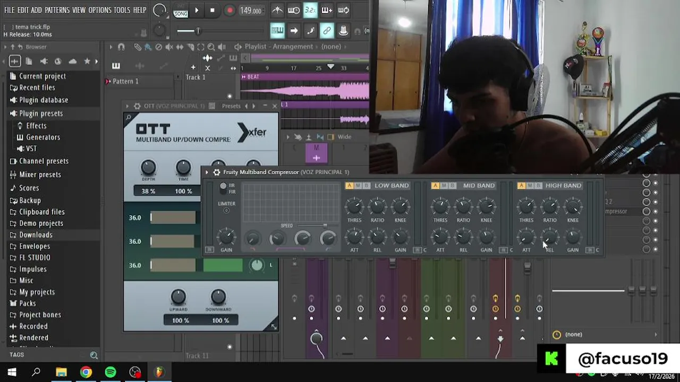Open the EDIT menu
The width and height of the screenshot is (680, 382).
coord(23,10)
